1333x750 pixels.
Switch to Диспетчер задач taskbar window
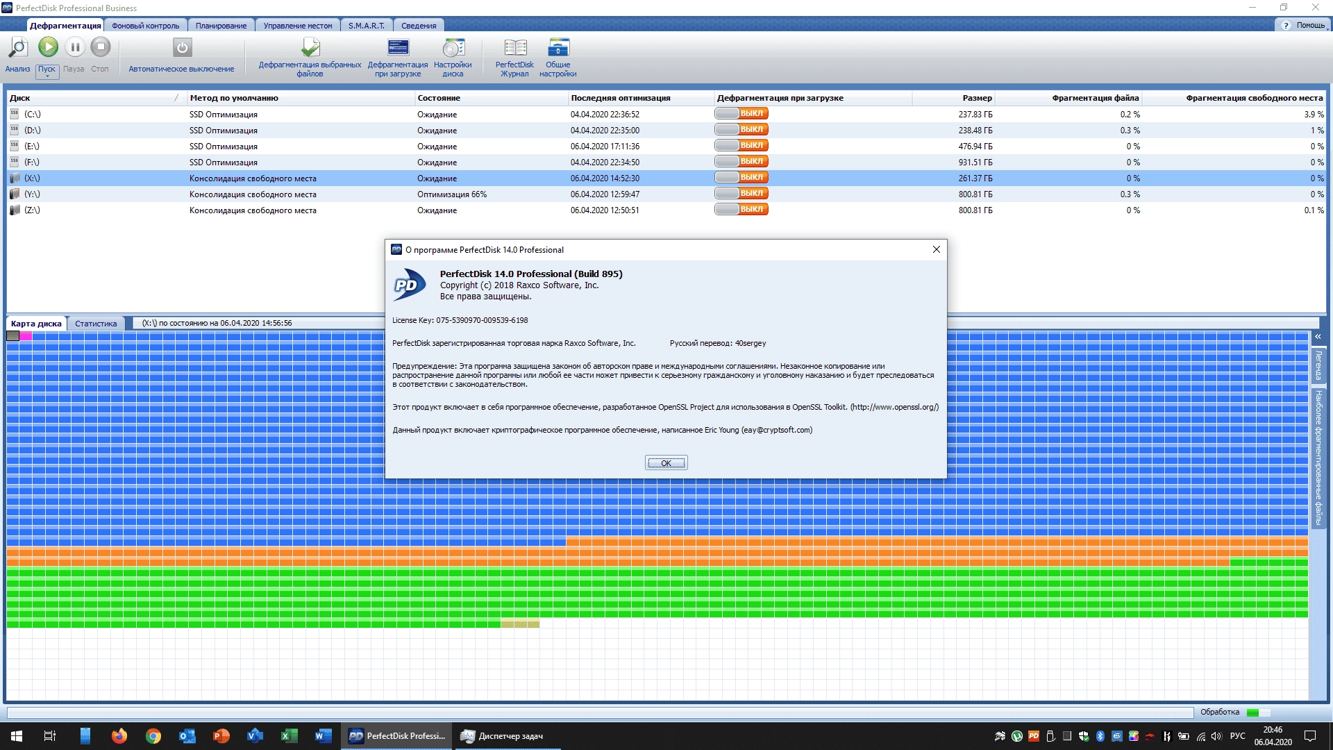coord(509,736)
